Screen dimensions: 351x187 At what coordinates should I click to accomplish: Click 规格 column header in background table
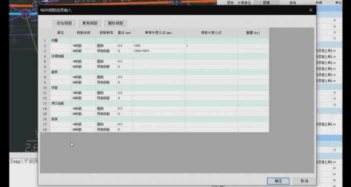(292, 2)
